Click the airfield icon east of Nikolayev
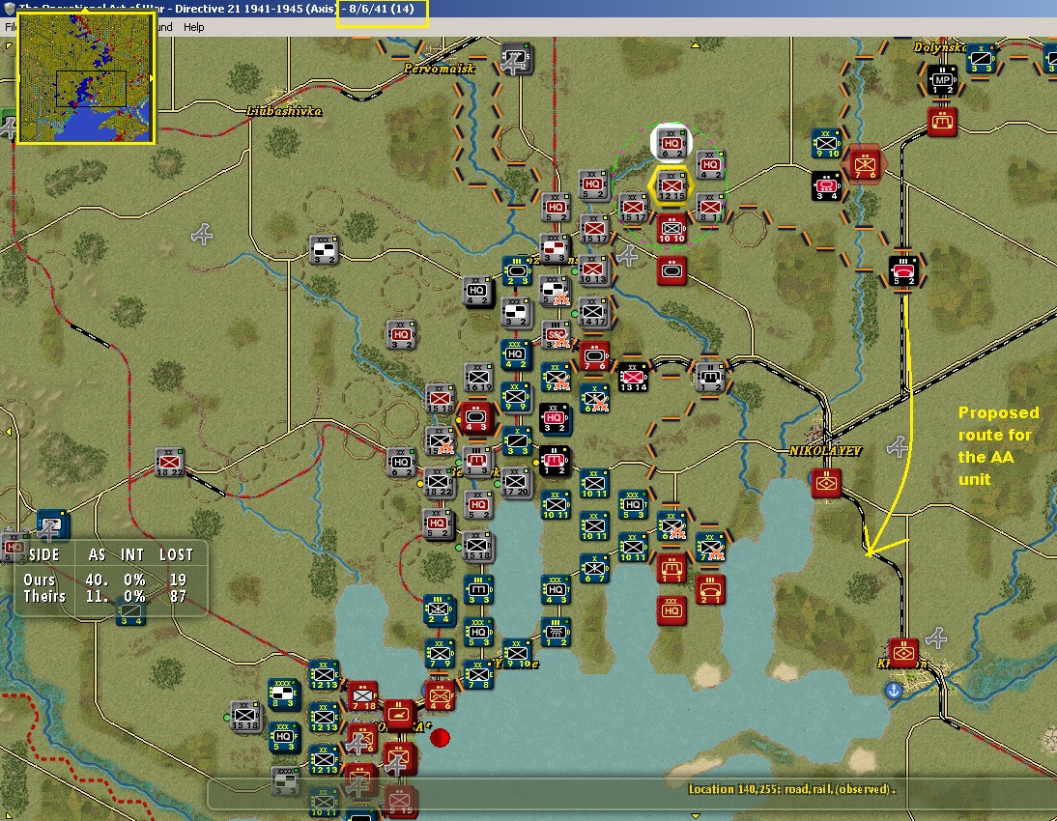The image size is (1057, 821). 898,446
